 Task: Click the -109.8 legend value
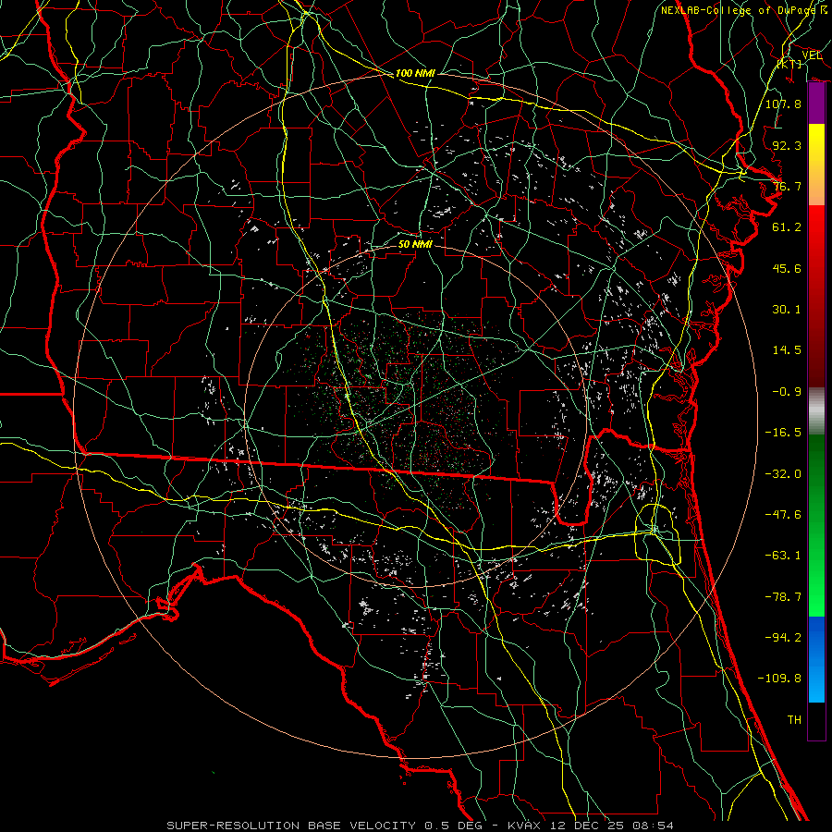779,679
